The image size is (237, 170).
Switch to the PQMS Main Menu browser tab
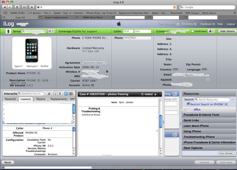pyautogui.click(x=93, y=17)
